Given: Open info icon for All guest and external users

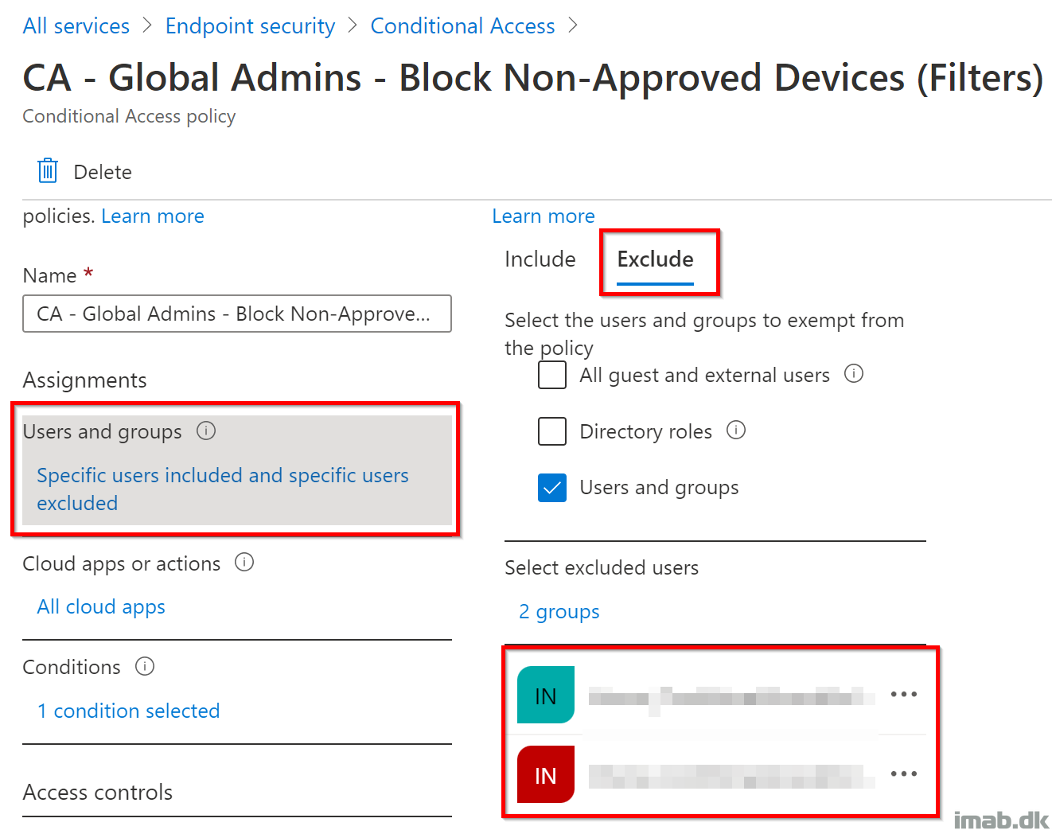Looking at the screenshot, I should pos(854,373).
